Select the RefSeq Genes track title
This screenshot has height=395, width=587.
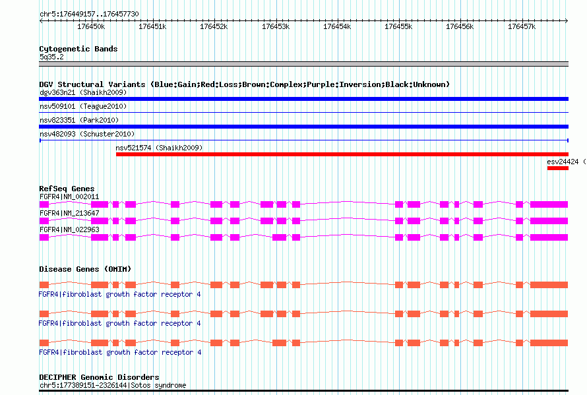pos(67,189)
